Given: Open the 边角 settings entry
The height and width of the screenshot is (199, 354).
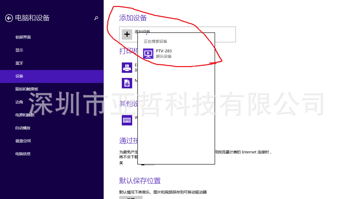Looking at the screenshot, I should click(19, 102).
